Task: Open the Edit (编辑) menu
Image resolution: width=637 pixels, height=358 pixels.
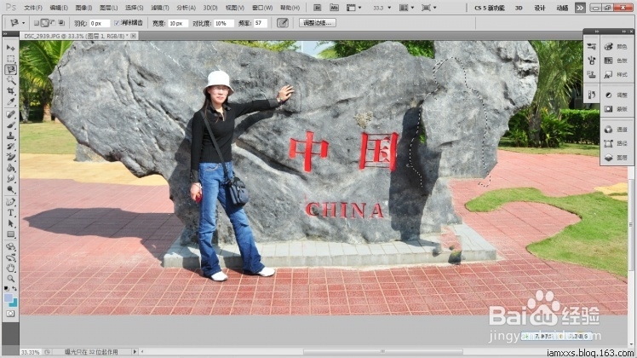Action: pyautogui.click(x=59, y=8)
